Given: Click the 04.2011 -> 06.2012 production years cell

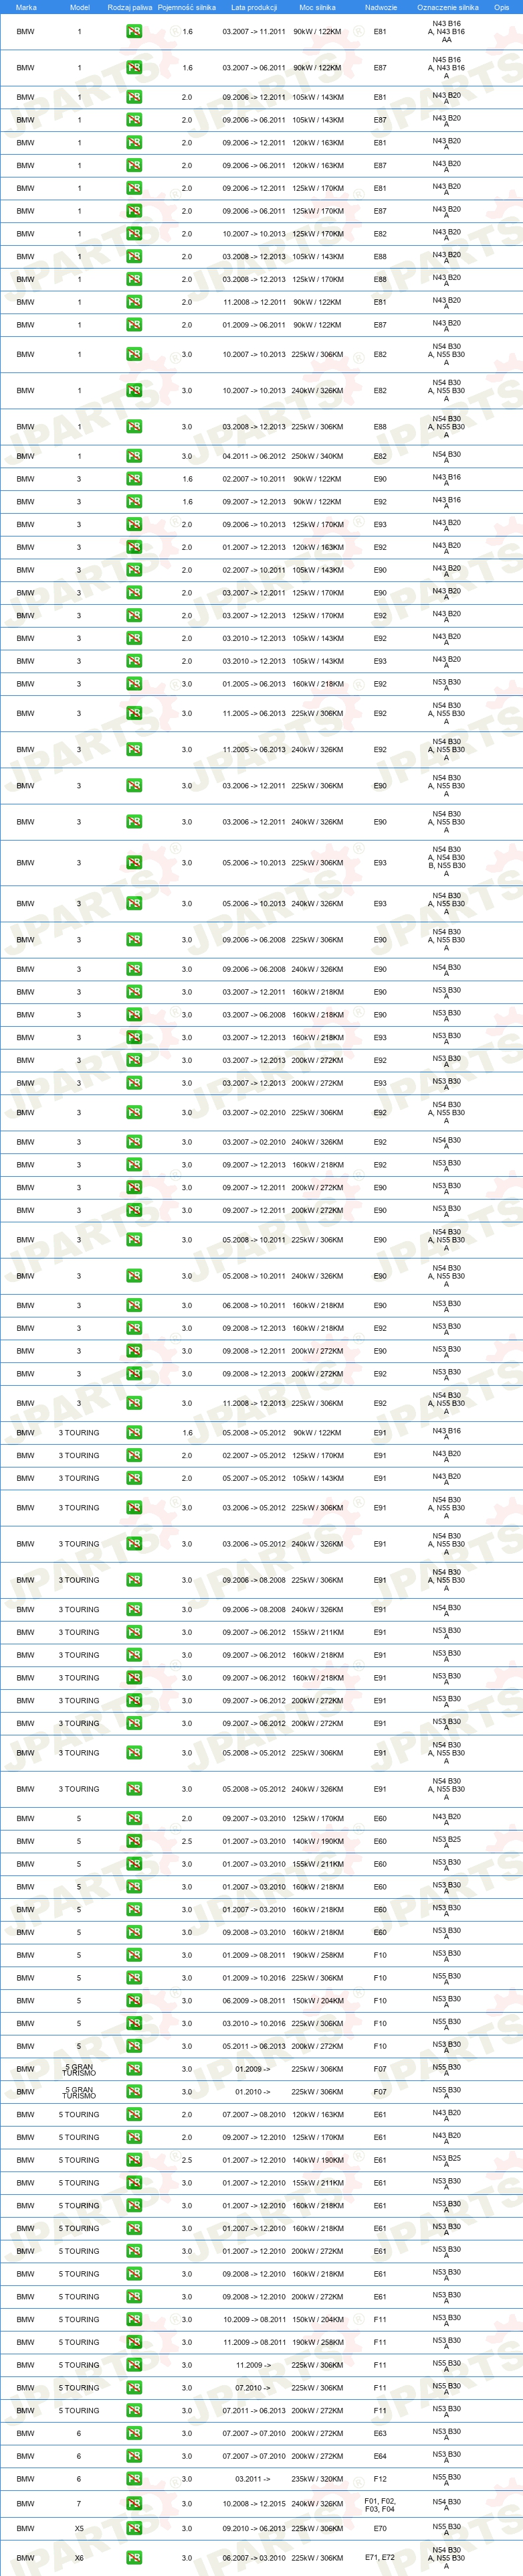Looking at the screenshot, I should tap(253, 456).
